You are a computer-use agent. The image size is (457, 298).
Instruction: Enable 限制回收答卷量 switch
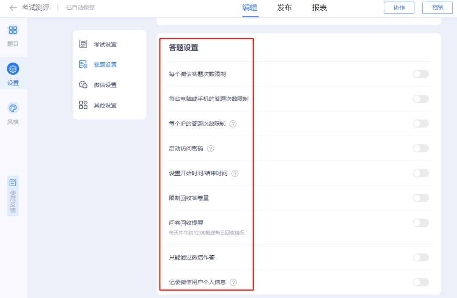tap(421, 198)
